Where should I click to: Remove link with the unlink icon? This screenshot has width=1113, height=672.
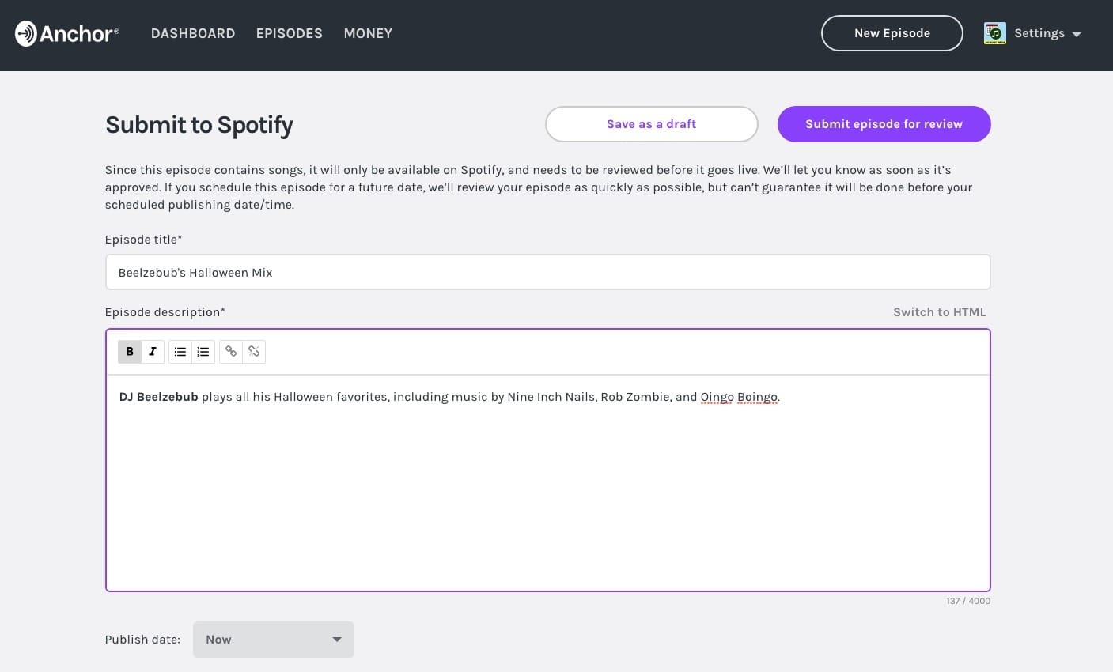point(254,352)
